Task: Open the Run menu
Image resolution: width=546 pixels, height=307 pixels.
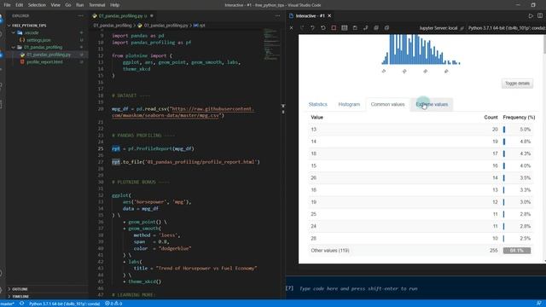Action: pos(79,5)
